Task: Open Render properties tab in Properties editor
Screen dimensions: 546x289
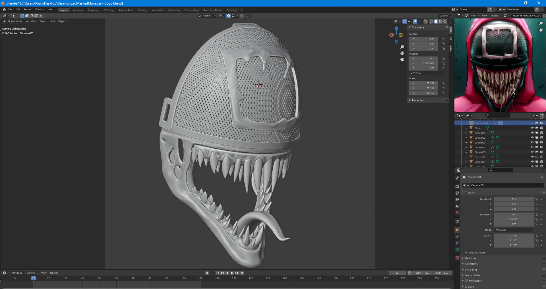Action: [457, 186]
